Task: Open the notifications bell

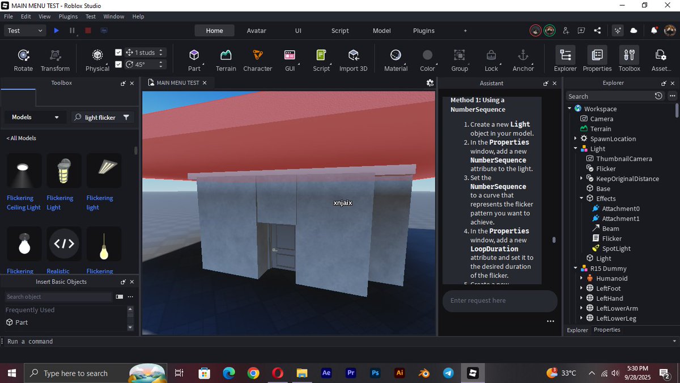Action: [x=654, y=31]
